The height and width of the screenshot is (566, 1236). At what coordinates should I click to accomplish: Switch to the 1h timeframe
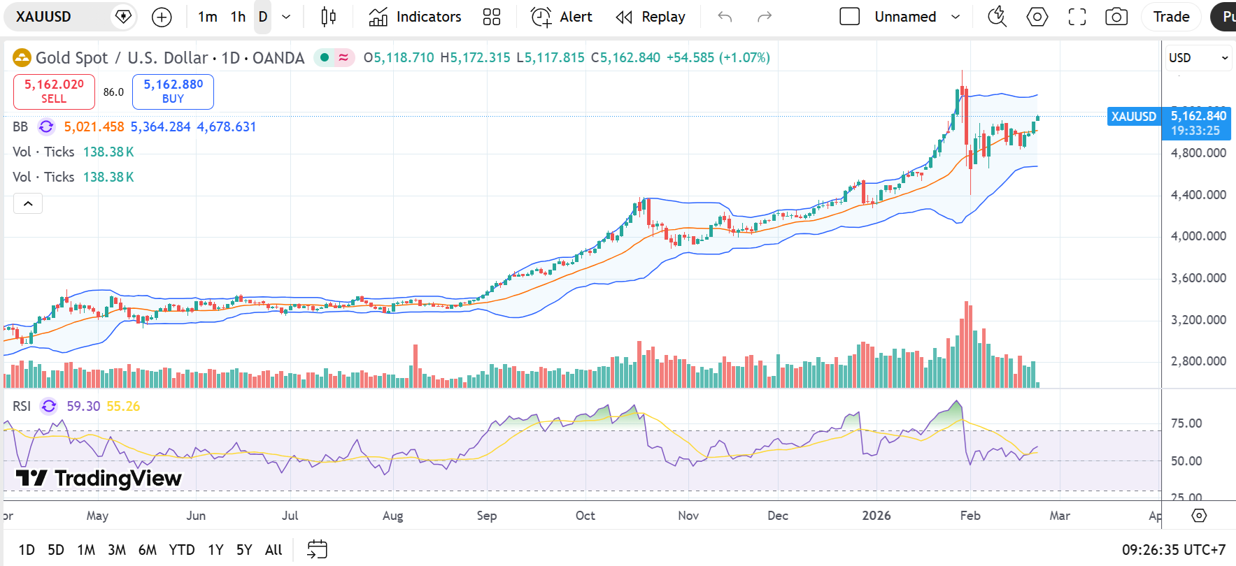click(238, 17)
